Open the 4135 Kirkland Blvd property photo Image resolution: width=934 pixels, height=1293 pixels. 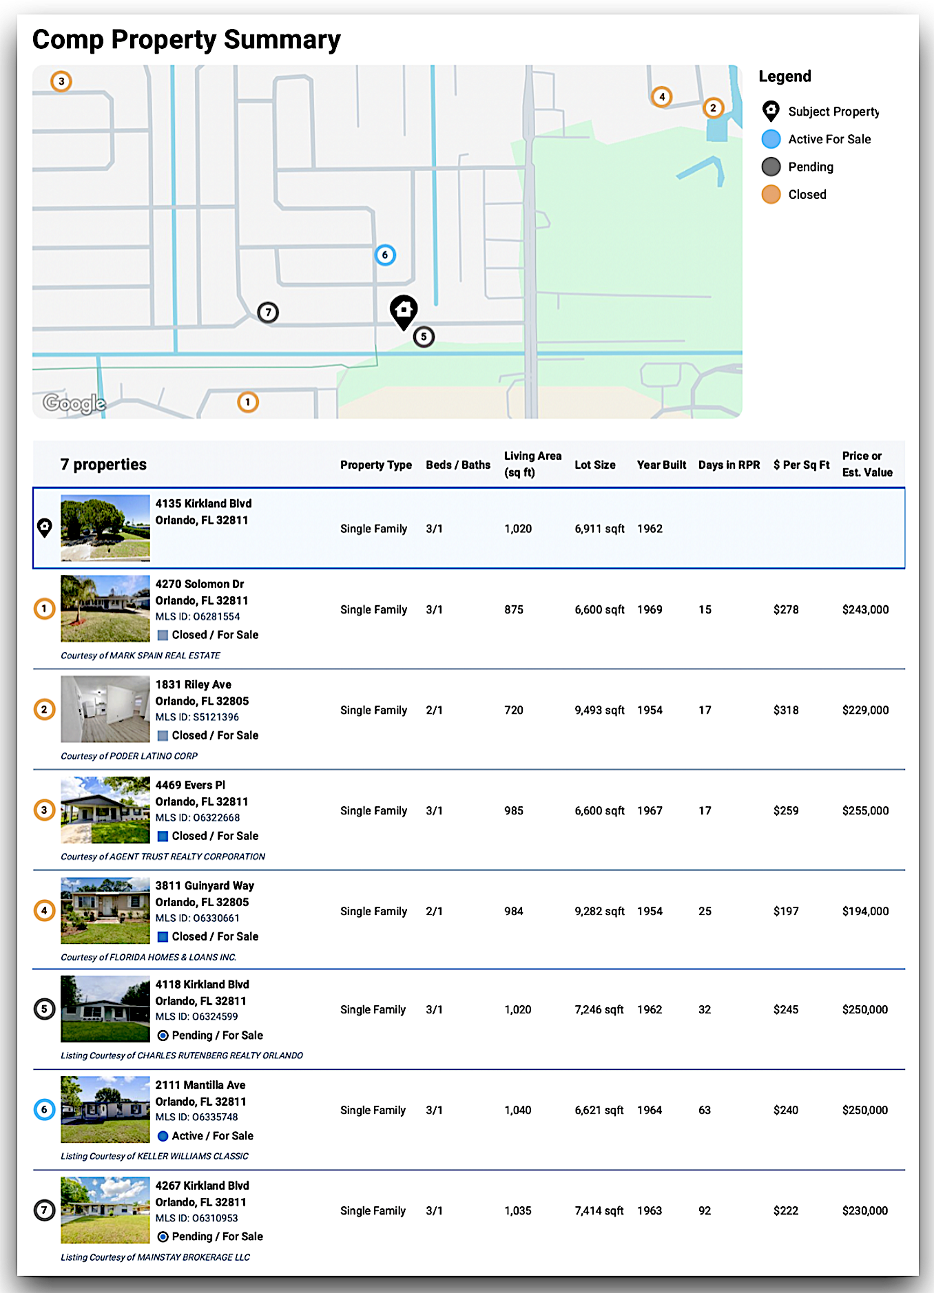point(105,528)
